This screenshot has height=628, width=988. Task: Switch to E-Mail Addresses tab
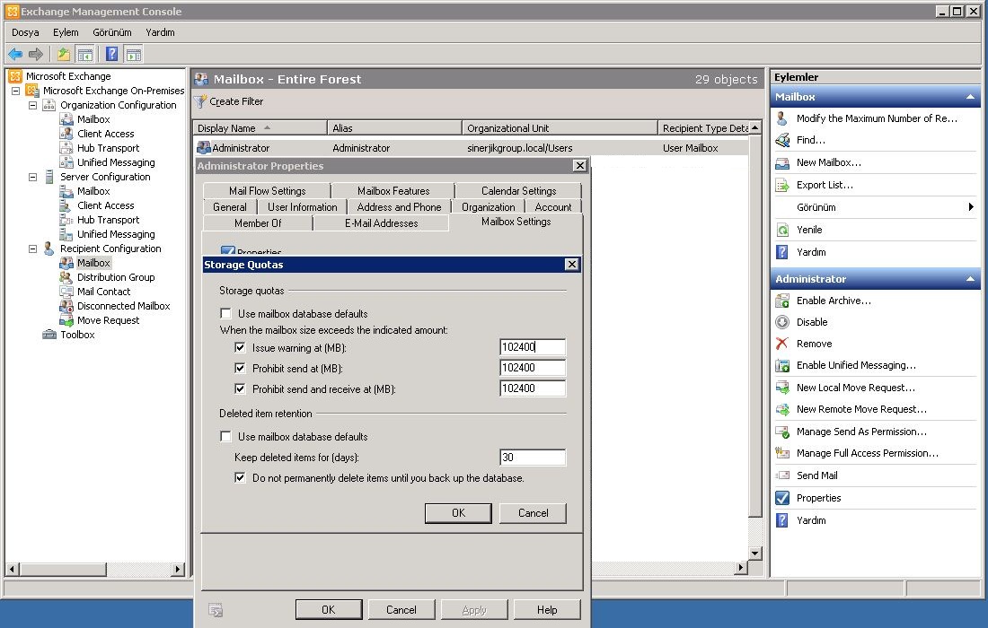[381, 223]
